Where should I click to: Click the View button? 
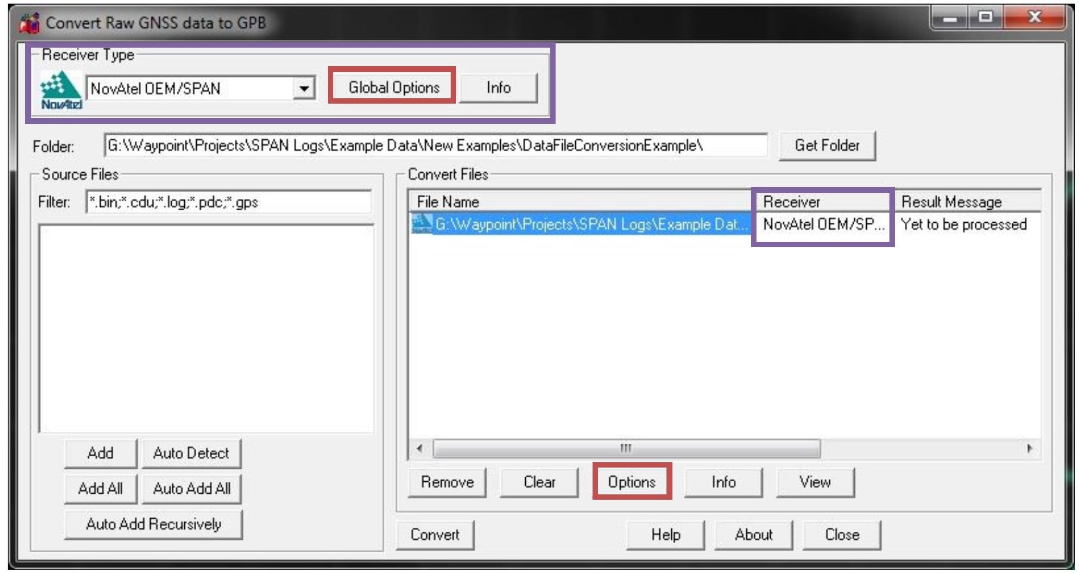(x=815, y=482)
